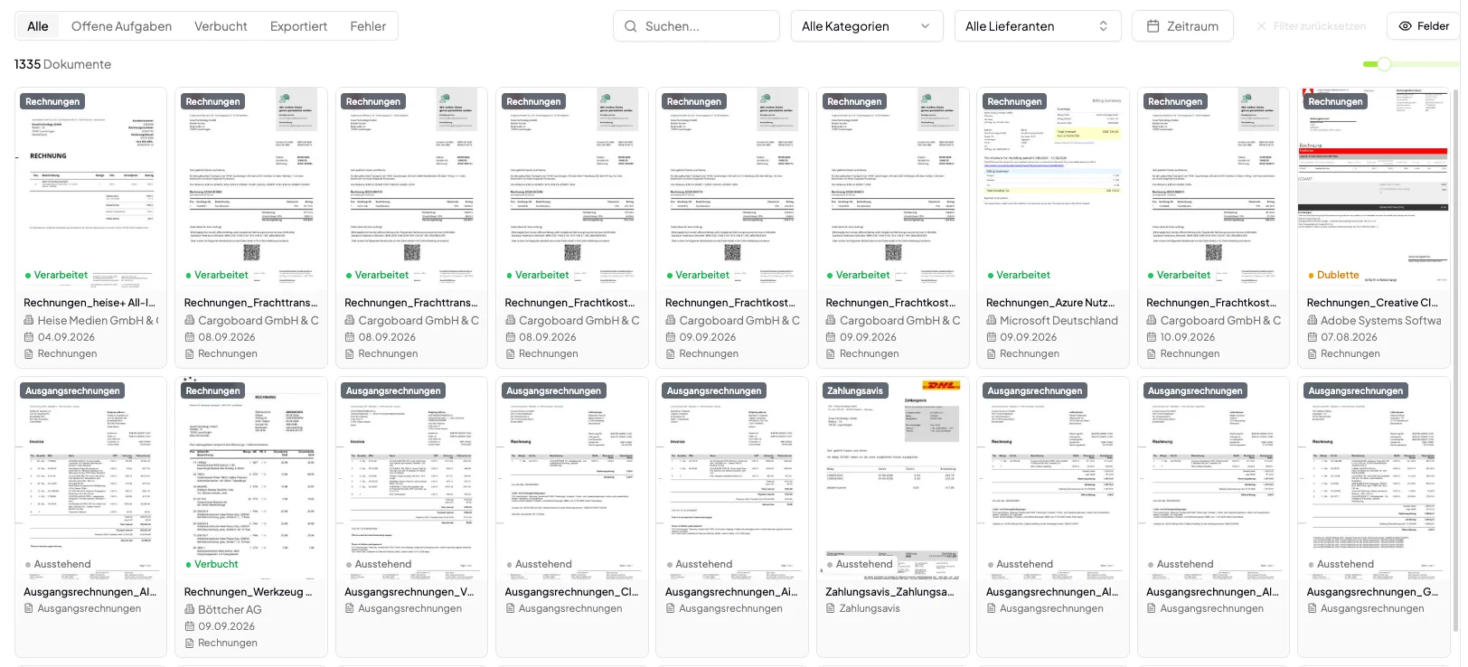Click the Verbucht status label
Screen dimensions: 1468x667
pos(216,564)
